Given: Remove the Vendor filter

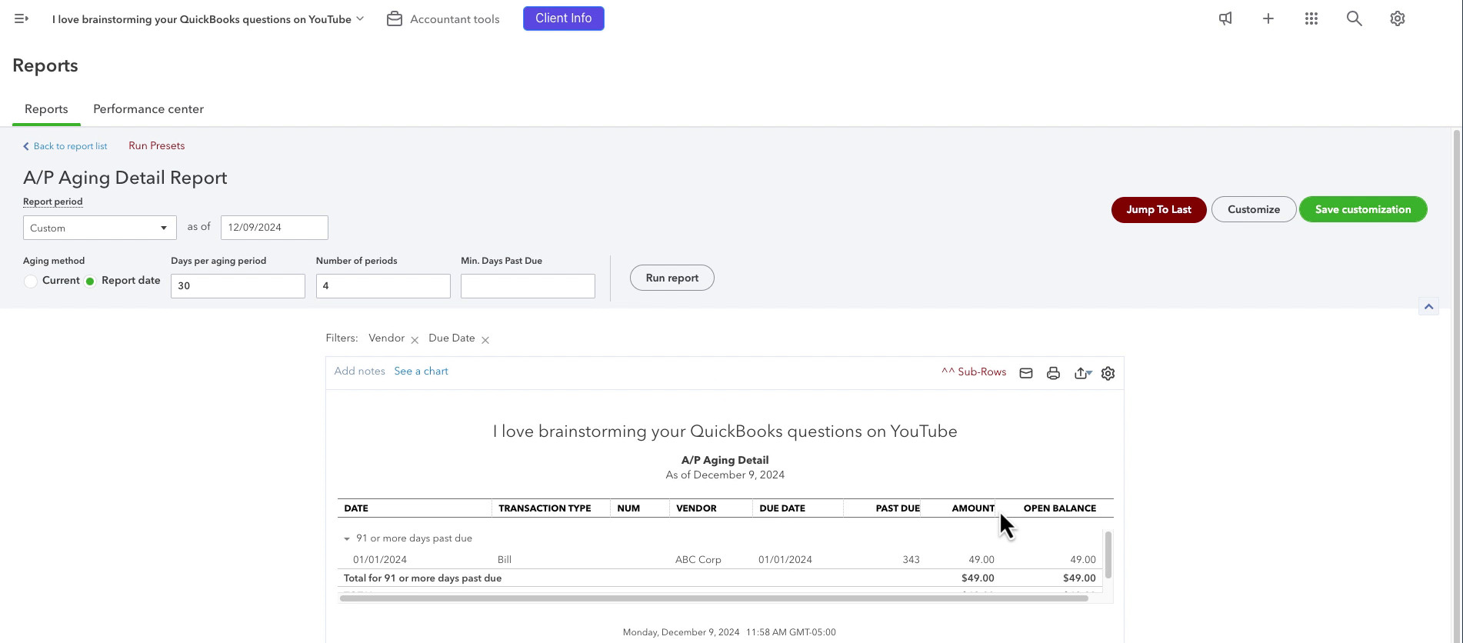Looking at the screenshot, I should [415, 339].
